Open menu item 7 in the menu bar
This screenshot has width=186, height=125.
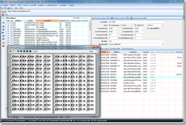pos(51,5)
